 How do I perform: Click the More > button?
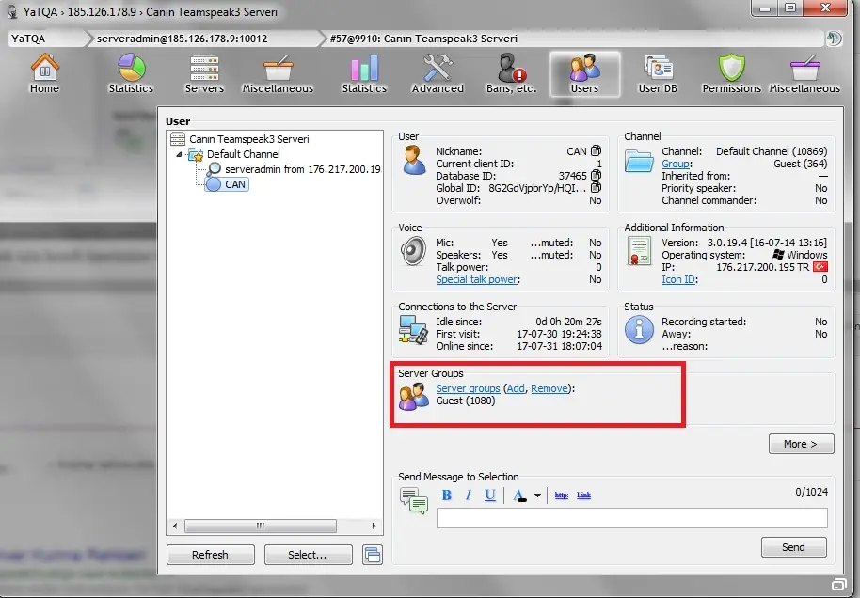(x=801, y=444)
